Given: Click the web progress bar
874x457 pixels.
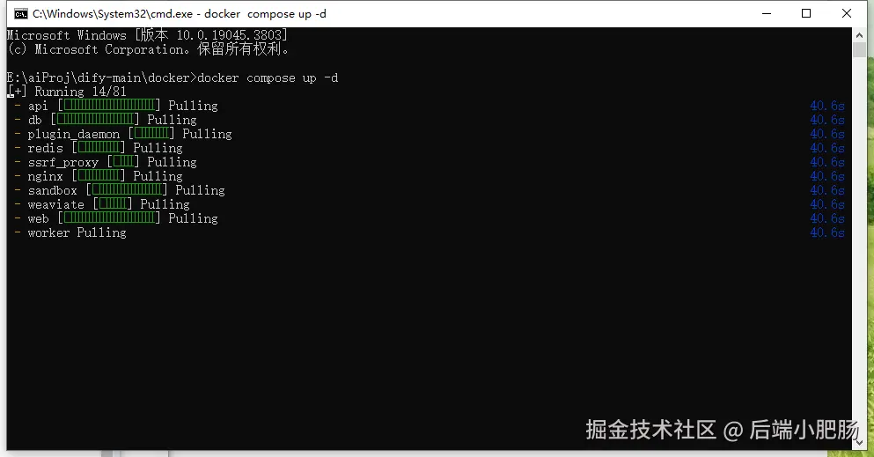Looking at the screenshot, I should [109, 218].
